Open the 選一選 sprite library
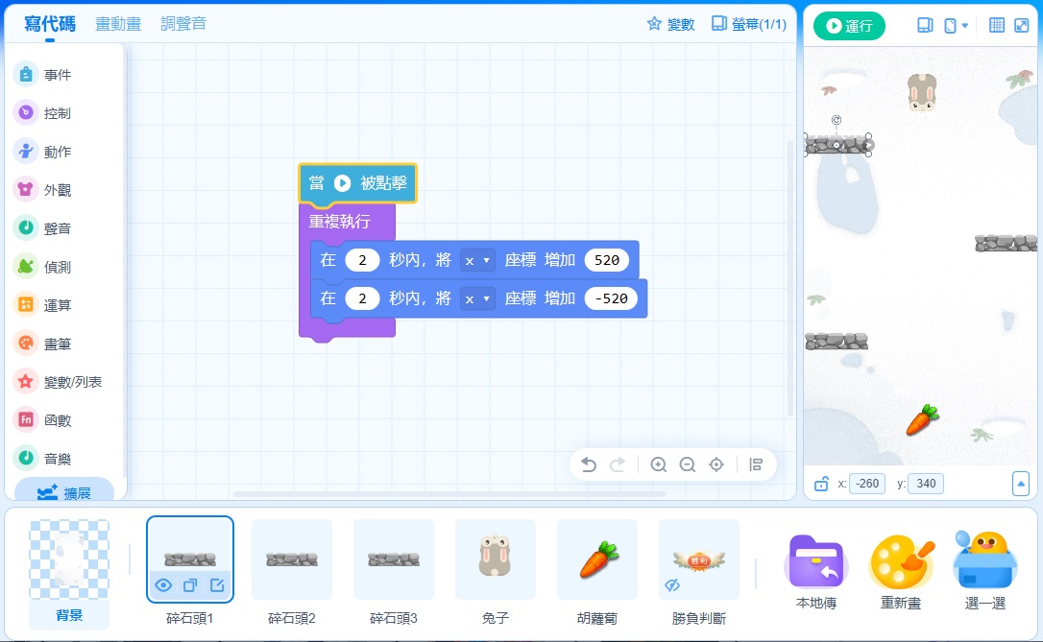1043x642 pixels. click(x=984, y=562)
